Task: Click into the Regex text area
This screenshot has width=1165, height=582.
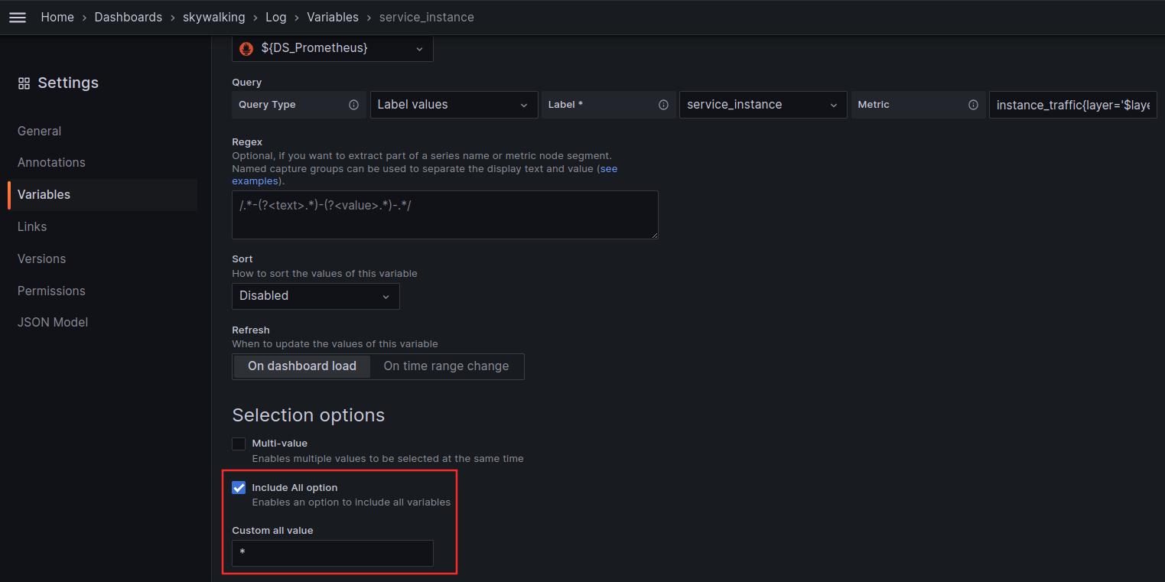Action: (x=444, y=215)
